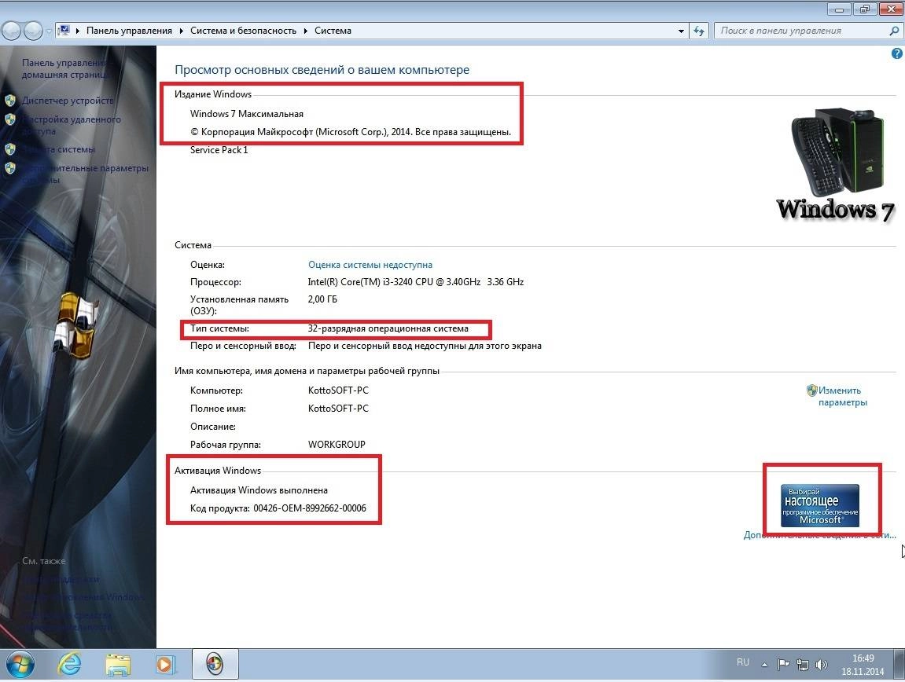Expand arrow after Система и безопасность breadcrumb
Screen dimensions: 905x682
click(305, 31)
